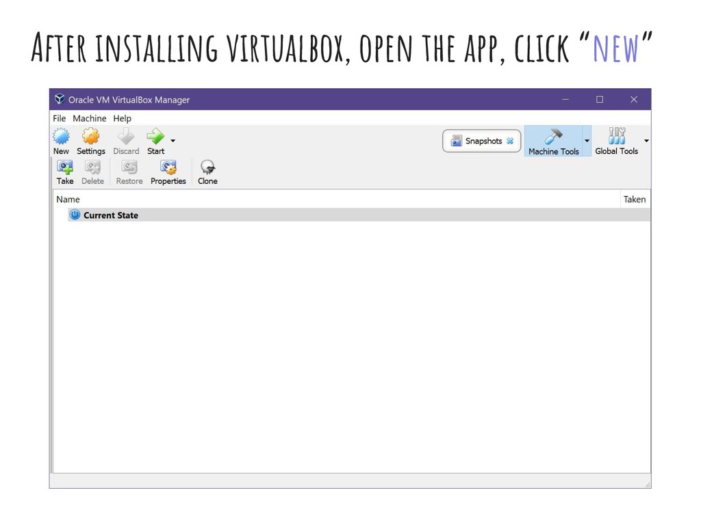Expand the Start button dropdown arrow
701x525 pixels.
(x=173, y=141)
